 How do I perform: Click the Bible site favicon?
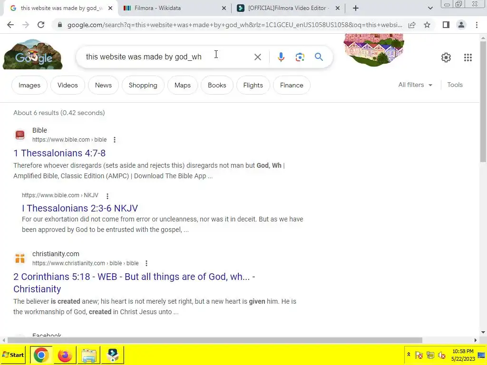point(20,134)
